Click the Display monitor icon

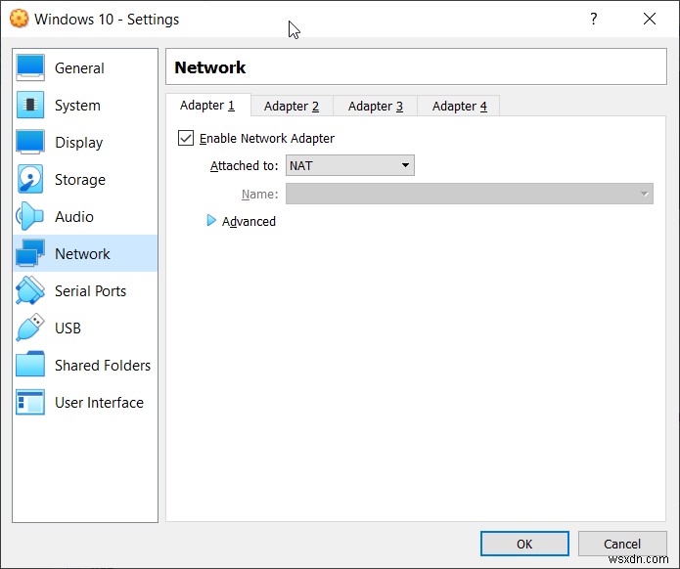click(x=30, y=142)
